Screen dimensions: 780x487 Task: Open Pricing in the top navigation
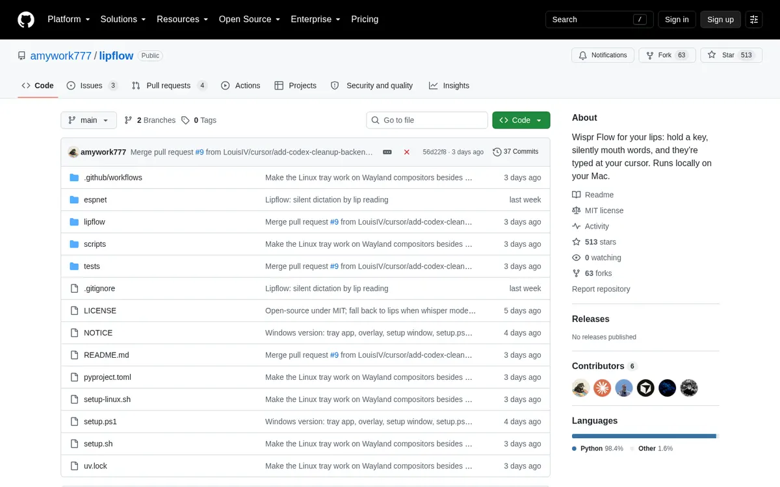tap(365, 19)
